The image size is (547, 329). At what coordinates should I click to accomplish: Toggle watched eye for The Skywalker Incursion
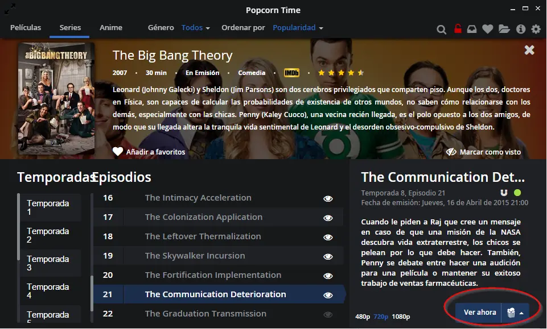pos(328,257)
